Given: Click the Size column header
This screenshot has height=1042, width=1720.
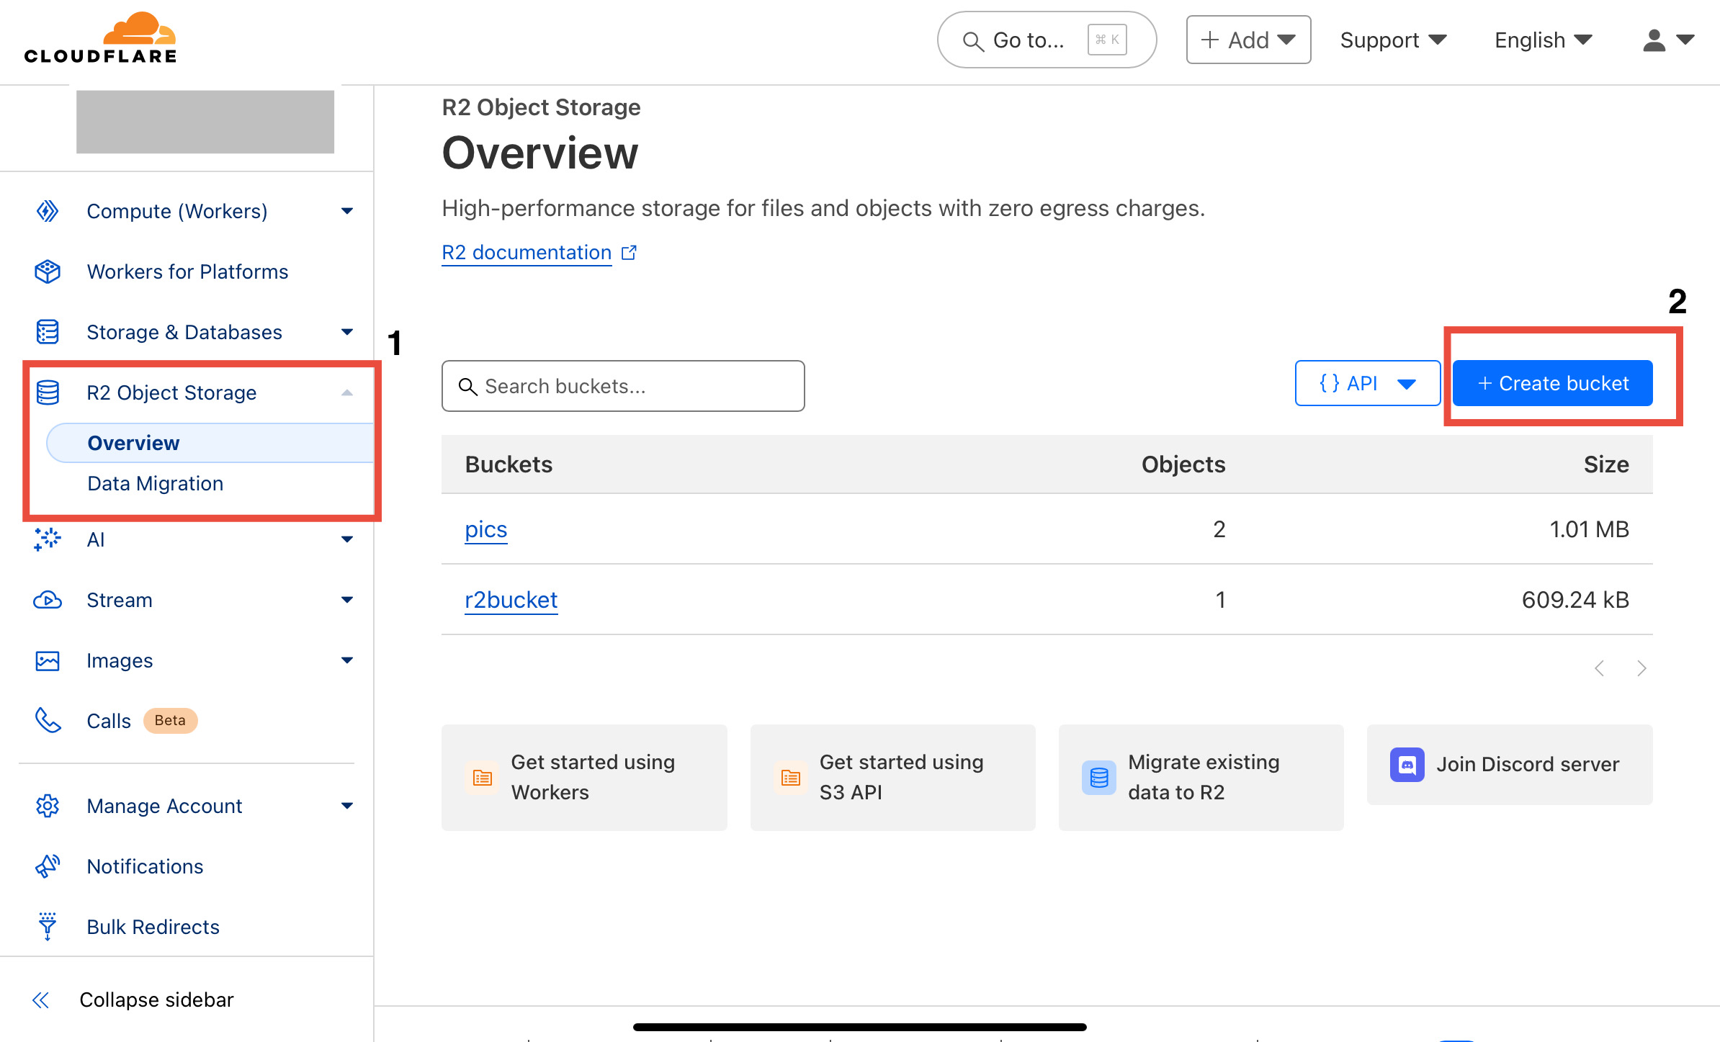Looking at the screenshot, I should click(x=1606, y=464).
